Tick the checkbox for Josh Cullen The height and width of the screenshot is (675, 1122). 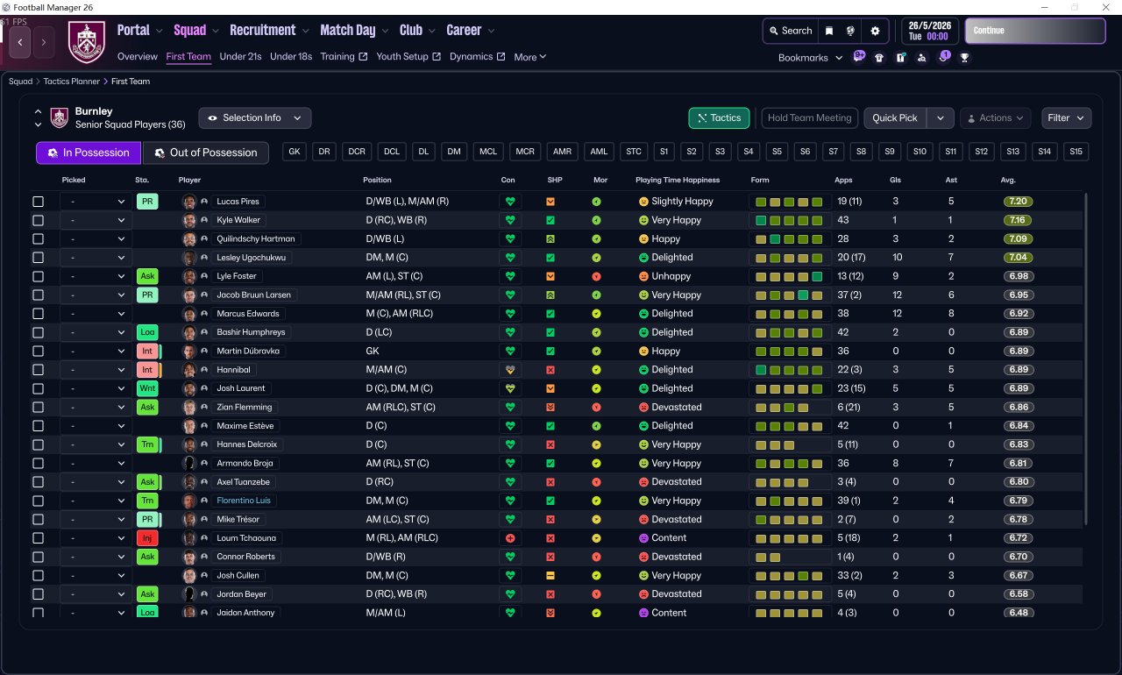[x=38, y=575]
